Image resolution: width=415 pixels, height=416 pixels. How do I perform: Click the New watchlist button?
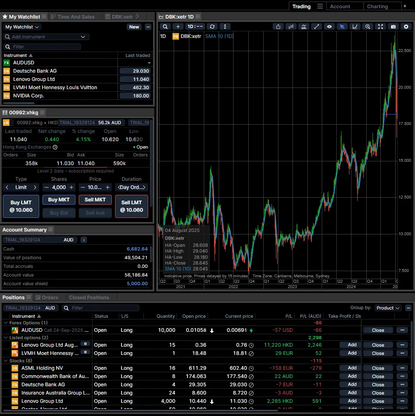coord(134,27)
